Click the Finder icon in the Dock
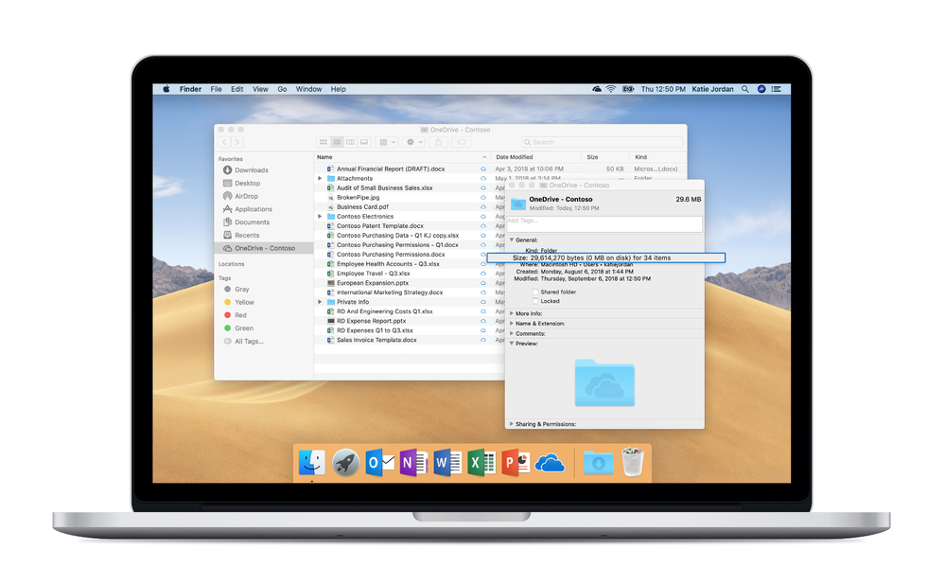 pyautogui.click(x=311, y=463)
